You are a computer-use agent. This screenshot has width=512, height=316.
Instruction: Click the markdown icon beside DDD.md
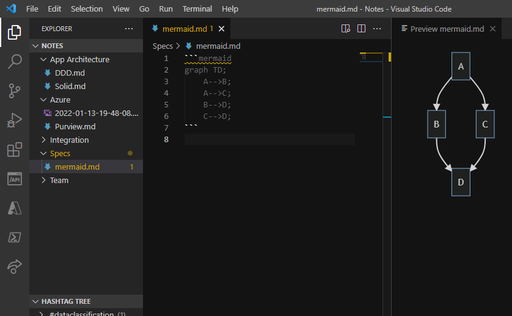(x=48, y=73)
